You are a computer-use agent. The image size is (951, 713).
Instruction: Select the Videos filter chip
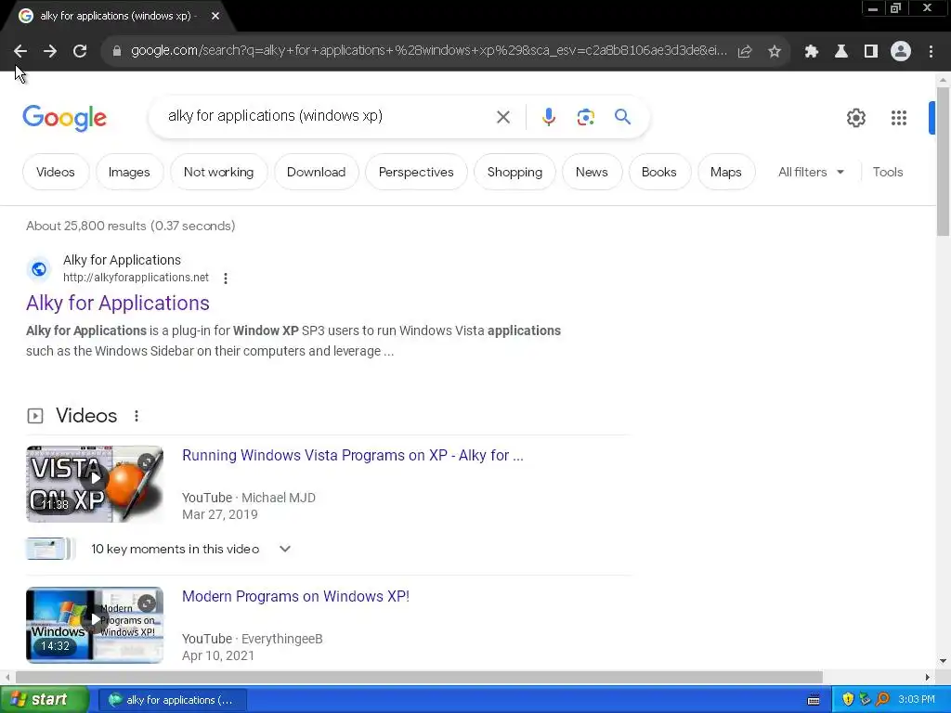click(55, 172)
